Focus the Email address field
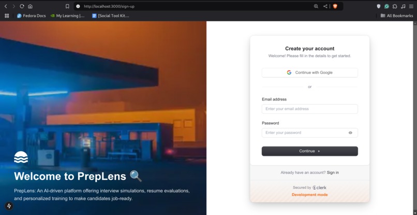This screenshot has height=215, width=417. click(309, 109)
